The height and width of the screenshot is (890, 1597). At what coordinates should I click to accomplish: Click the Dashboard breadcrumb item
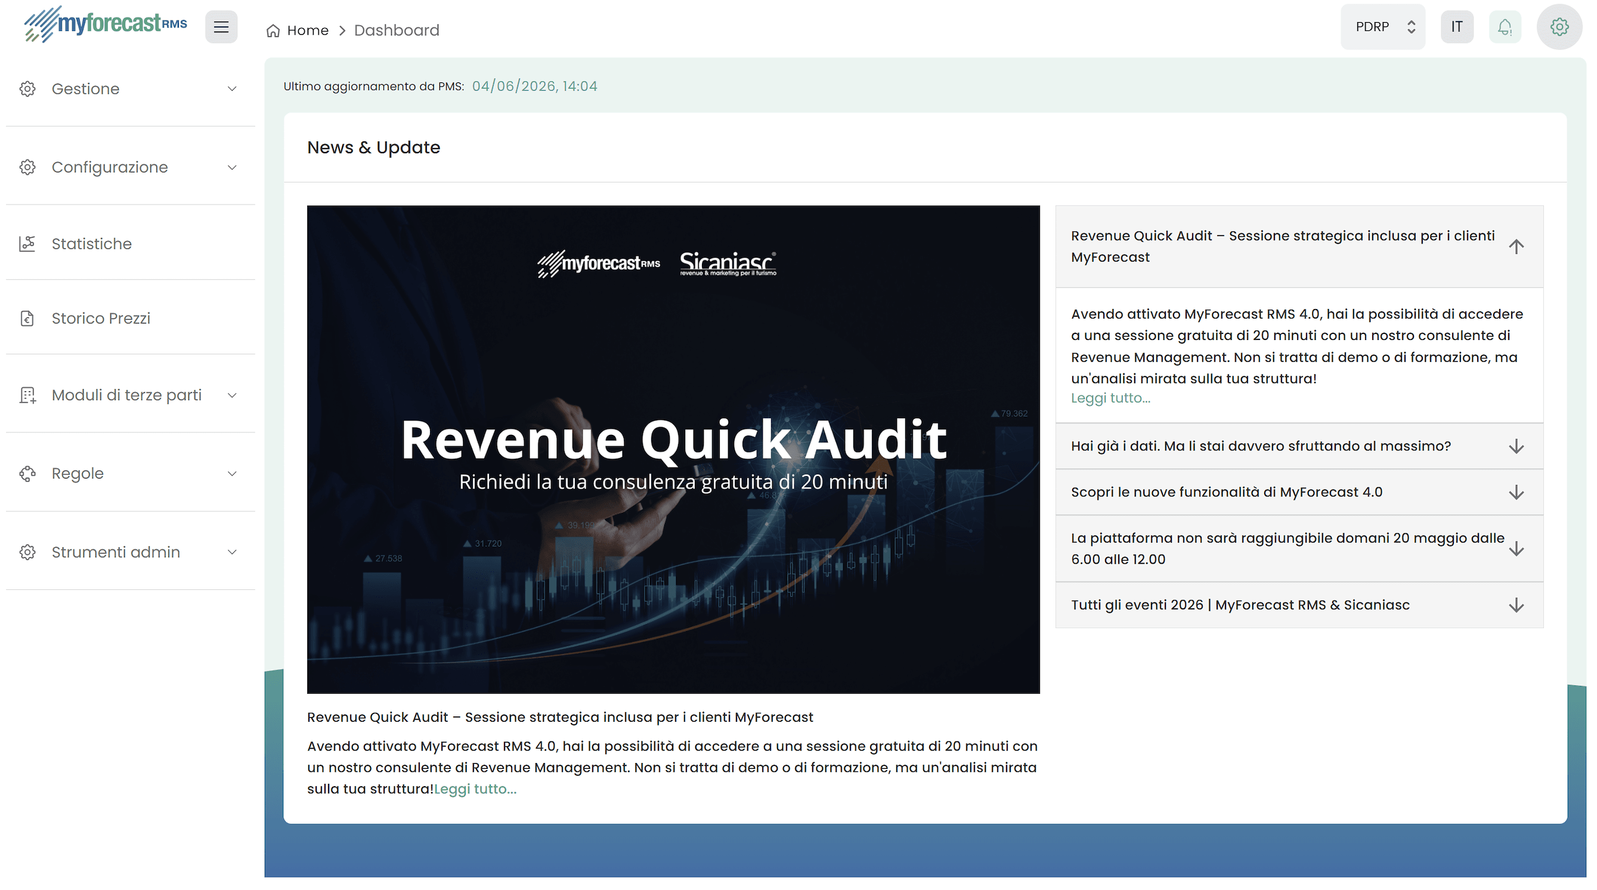pyautogui.click(x=397, y=30)
